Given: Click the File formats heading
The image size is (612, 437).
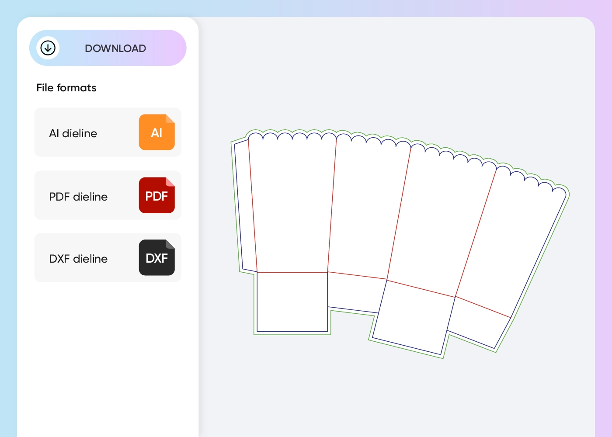Looking at the screenshot, I should [66, 88].
